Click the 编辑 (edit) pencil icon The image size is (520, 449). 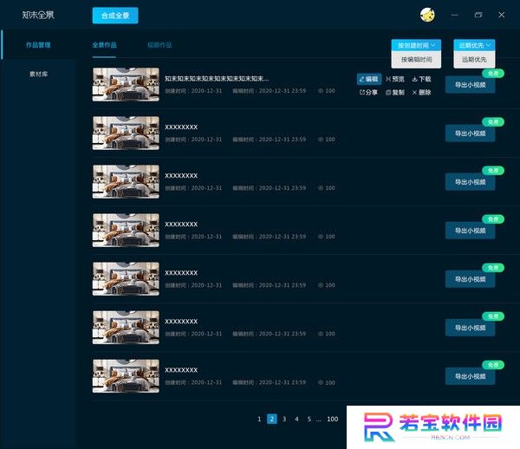361,79
